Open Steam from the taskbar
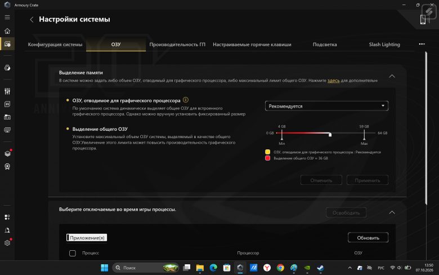Viewport: 439px width, 275px height. 321,268
